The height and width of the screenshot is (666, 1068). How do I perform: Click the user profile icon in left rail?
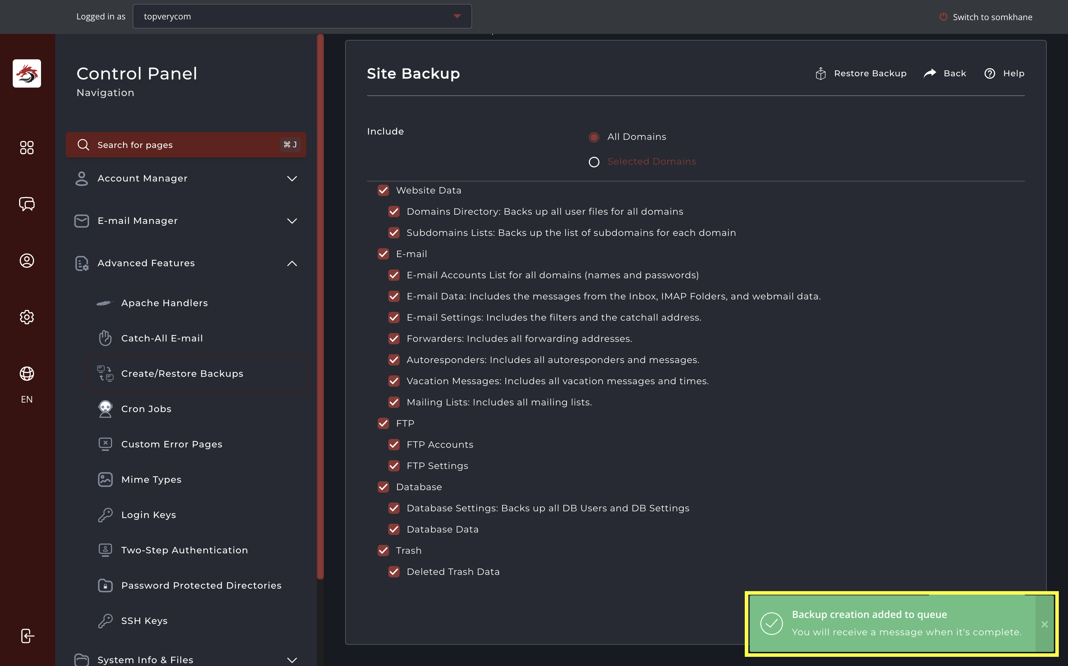27,261
